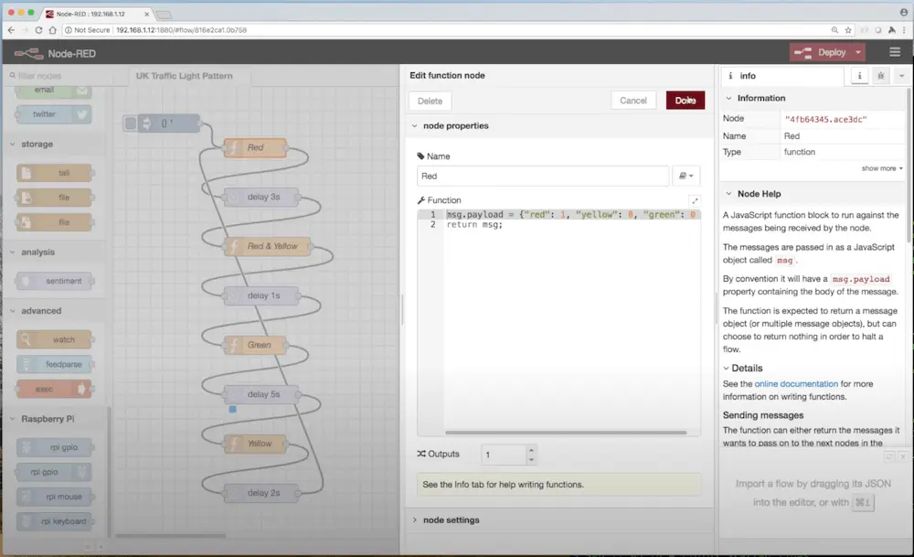
Task: Open the online documentation link
Action: coord(795,383)
